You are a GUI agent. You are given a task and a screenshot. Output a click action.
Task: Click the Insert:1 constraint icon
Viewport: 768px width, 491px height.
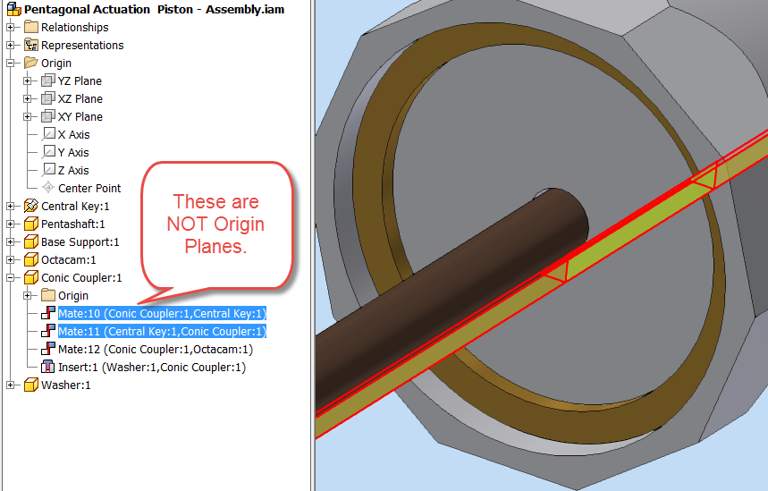tap(47, 367)
